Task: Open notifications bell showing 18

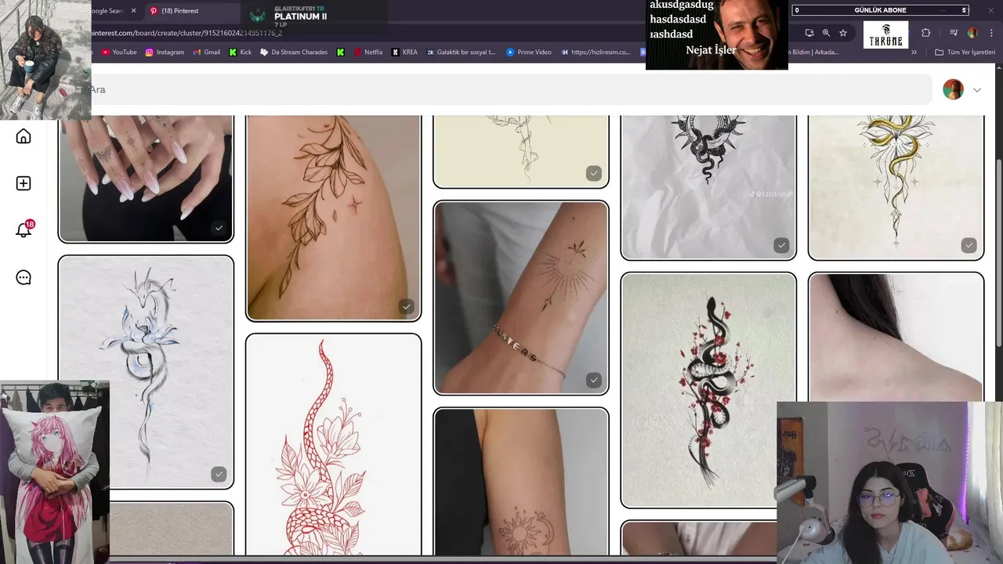Action: point(24,230)
